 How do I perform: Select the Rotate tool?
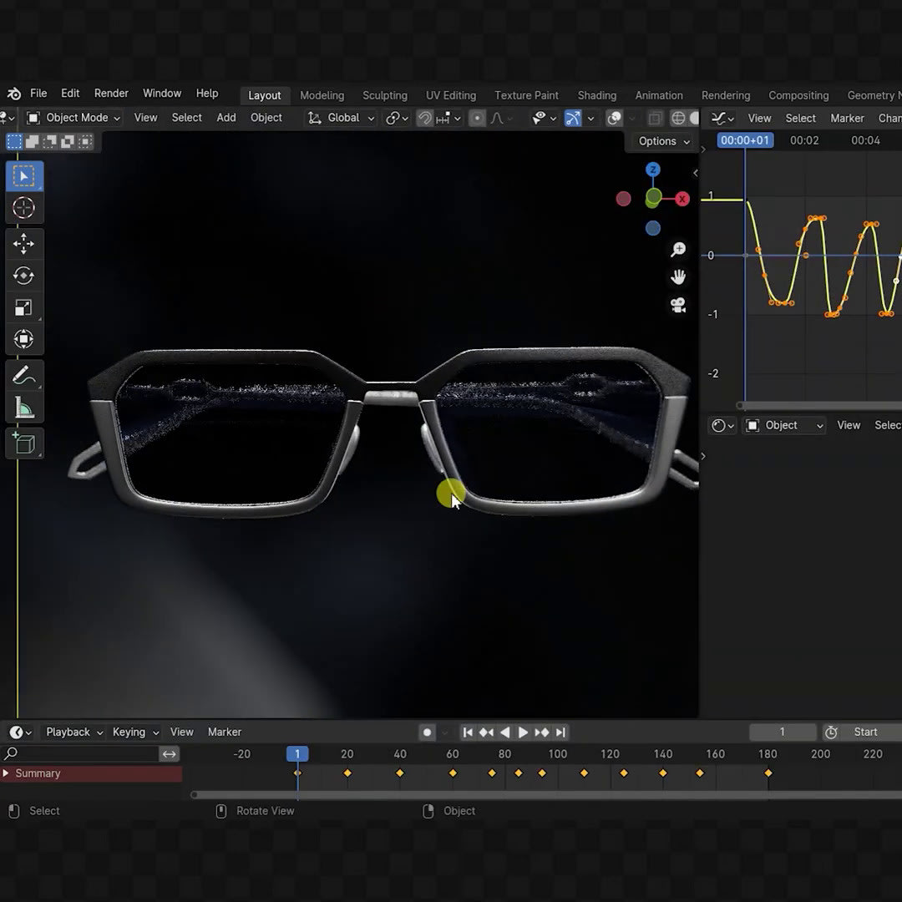coord(23,276)
